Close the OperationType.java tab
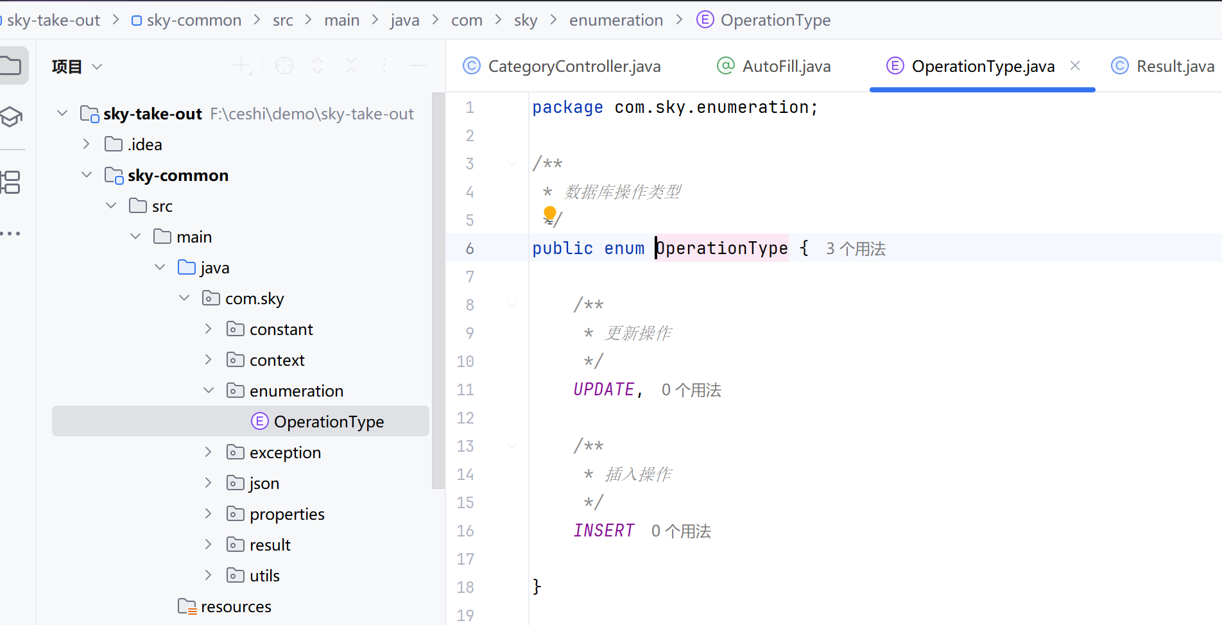This screenshot has height=625, width=1222. pyautogui.click(x=1075, y=66)
